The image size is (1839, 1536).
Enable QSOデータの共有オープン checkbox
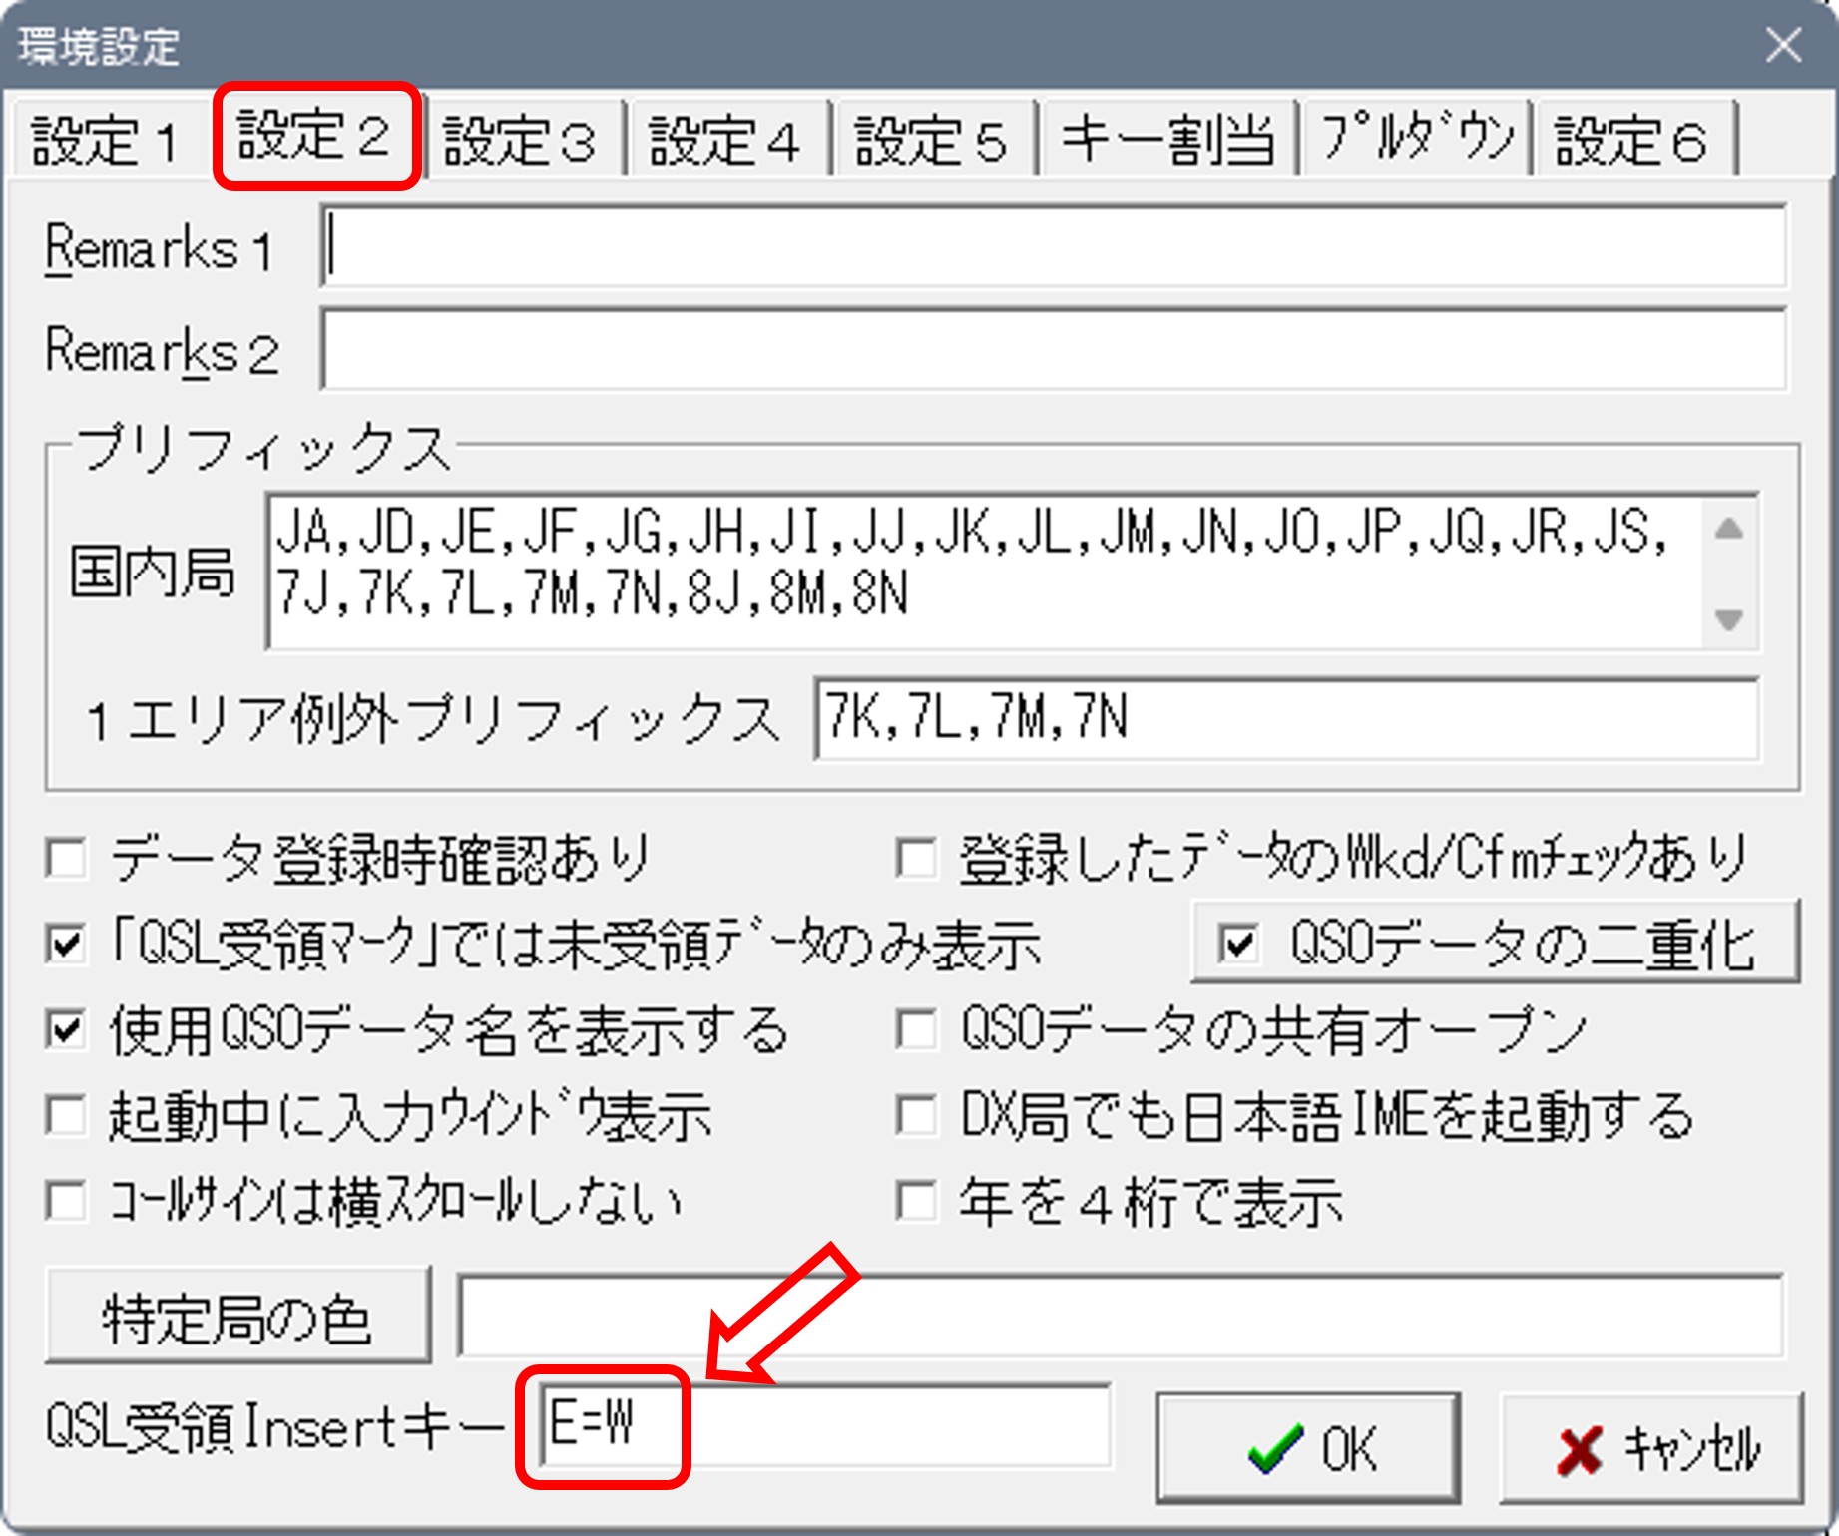(916, 1030)
